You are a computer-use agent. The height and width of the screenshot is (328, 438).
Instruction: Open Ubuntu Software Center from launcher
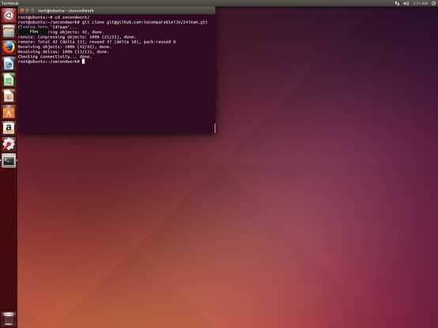click(x=9, y=112)
